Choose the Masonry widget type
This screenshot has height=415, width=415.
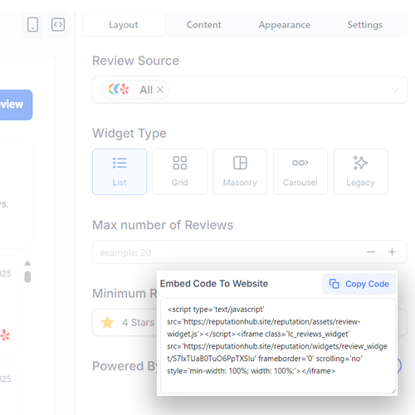coord(240,172)
